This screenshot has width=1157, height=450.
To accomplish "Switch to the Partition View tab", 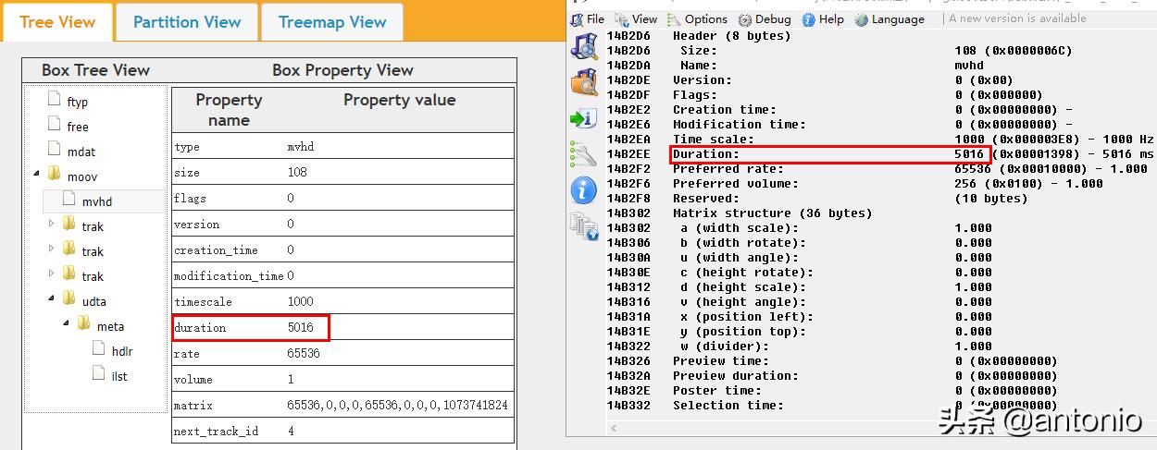I will coord(187,22).
